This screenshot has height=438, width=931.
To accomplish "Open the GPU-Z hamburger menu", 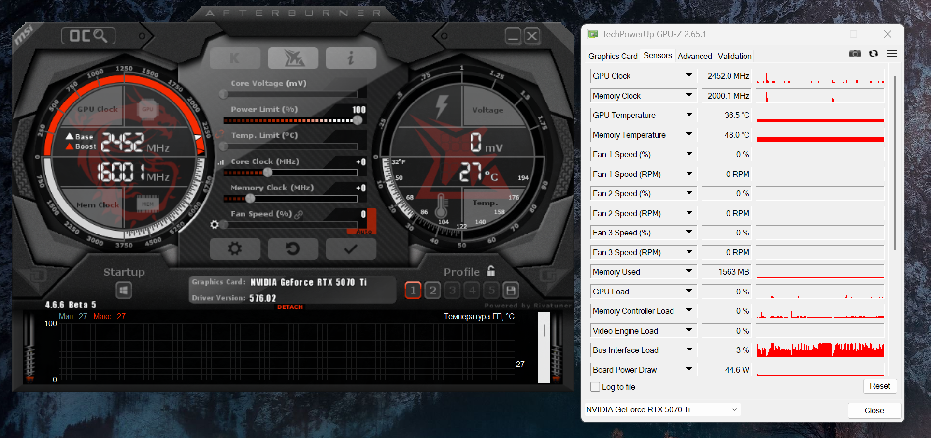I will [892, 54].
